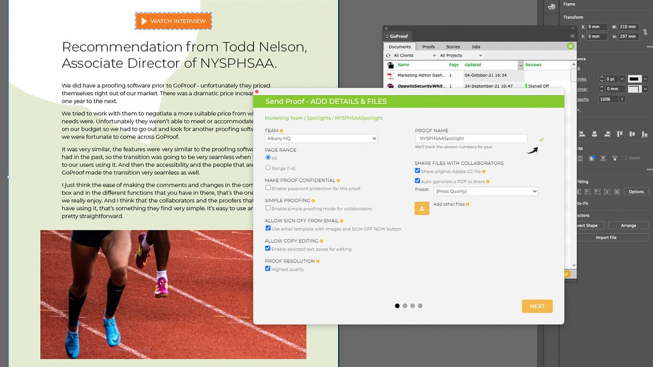Enable password protection for this proof
This screenshot has height=367, width=653.
click(x=268, y=188)
